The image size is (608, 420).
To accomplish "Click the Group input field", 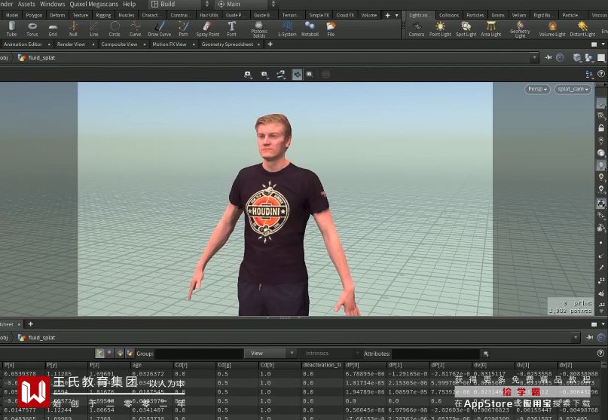I will pos(199,353).
